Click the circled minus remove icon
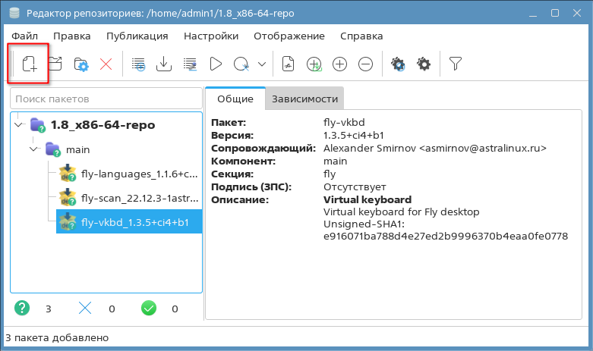This screenshot has height=351, width=593. tap(365, 64)
